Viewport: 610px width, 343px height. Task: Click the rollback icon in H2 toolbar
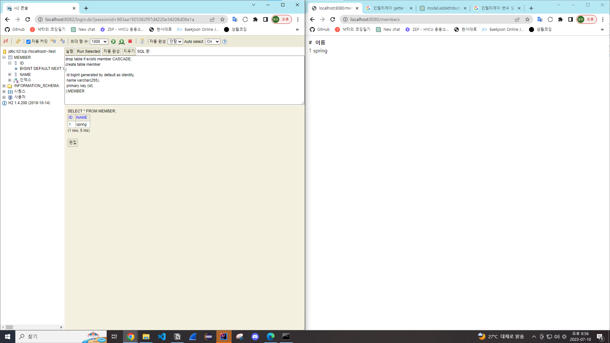click(x=53, y=41)
